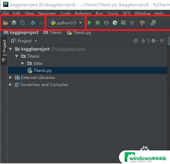Image resolution: width=170 pixels, height=164 pixels.
Task: Click the Stop square button
Action: pyautogui.click(x=132, y=23)
